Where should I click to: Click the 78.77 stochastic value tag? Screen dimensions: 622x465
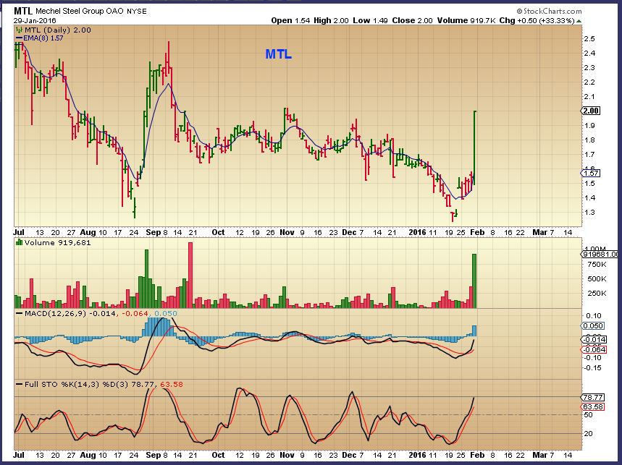click(x=592, y=397)
